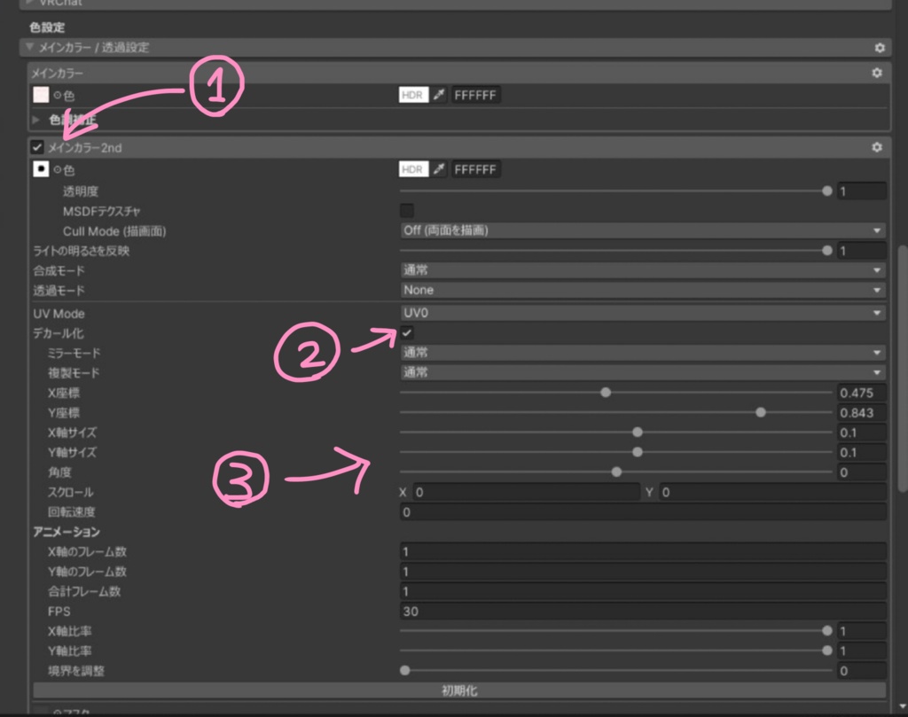Focus the FPS field showing 30
Viewport: 908px width, 717px height.
(643, 612)
